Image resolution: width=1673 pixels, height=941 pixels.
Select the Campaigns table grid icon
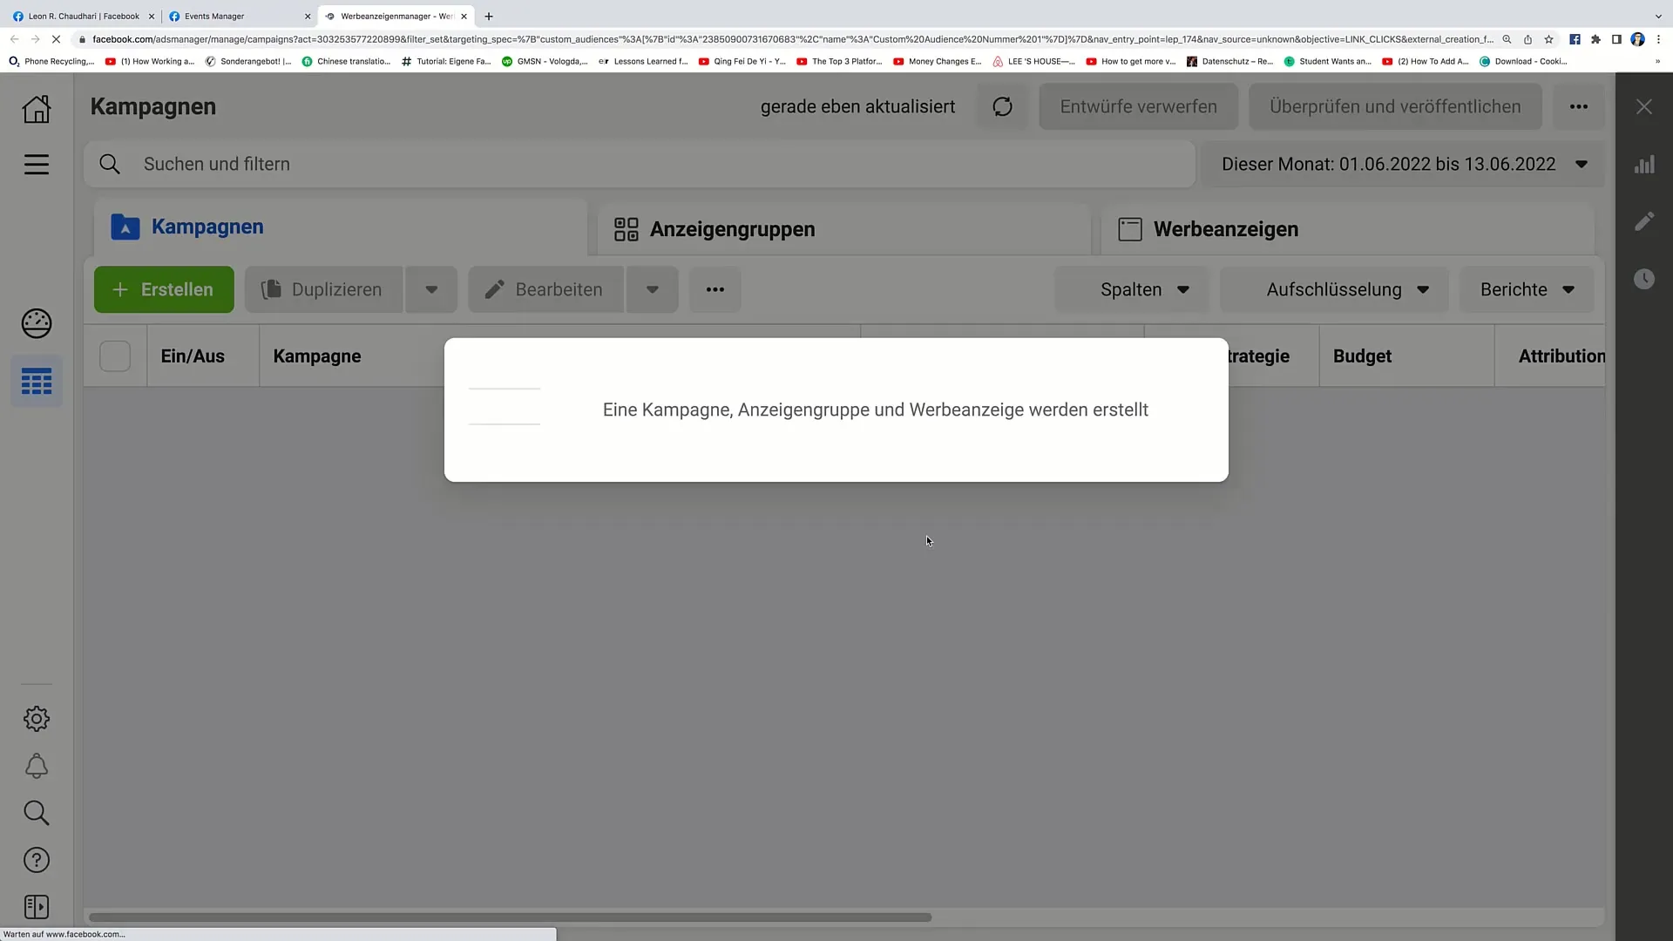[x=37, y=382]
